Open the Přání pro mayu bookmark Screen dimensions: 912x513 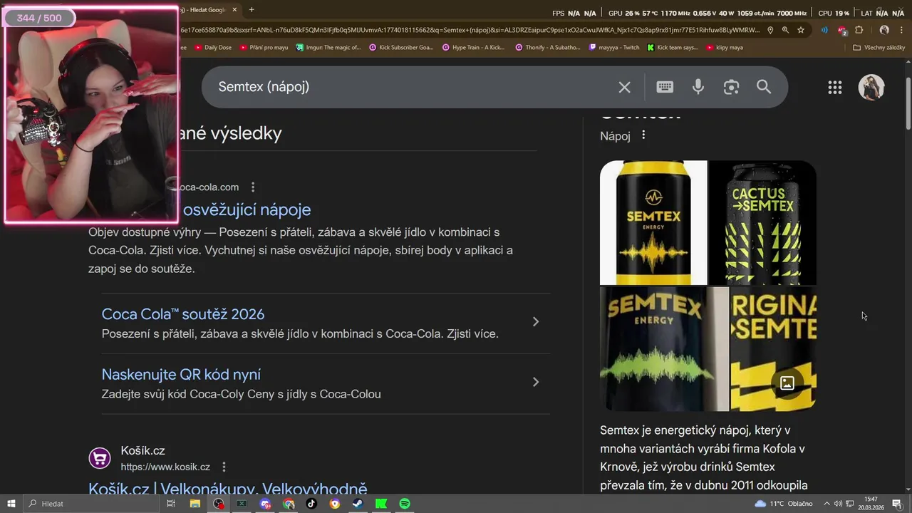coord(264,48)
